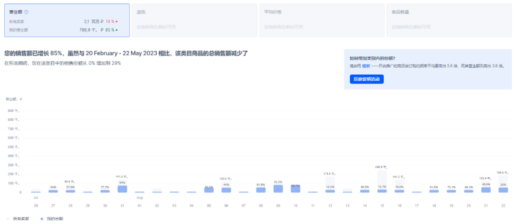Click the '2,1 百万 ₽' all-sellers value

pyautogui.click(x=94, y=21)
